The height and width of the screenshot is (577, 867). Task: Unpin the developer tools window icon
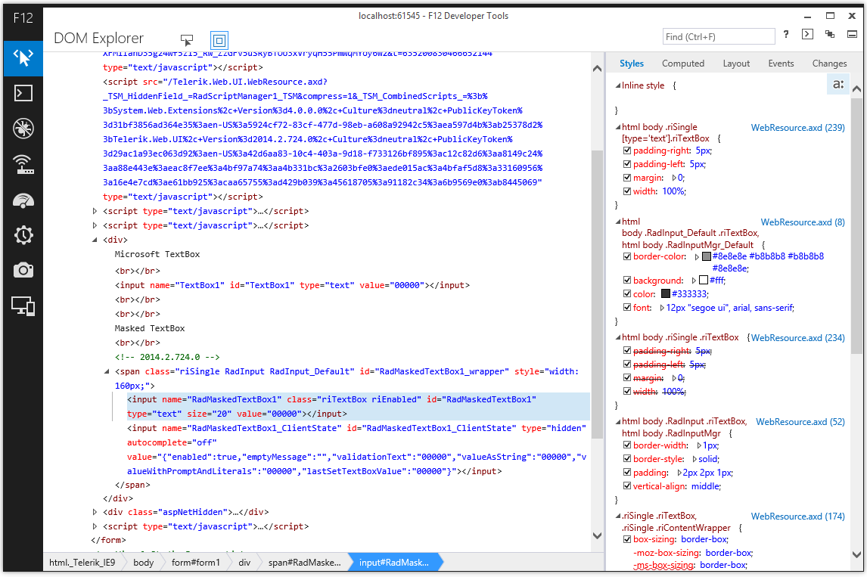click(x=852, y=34)
